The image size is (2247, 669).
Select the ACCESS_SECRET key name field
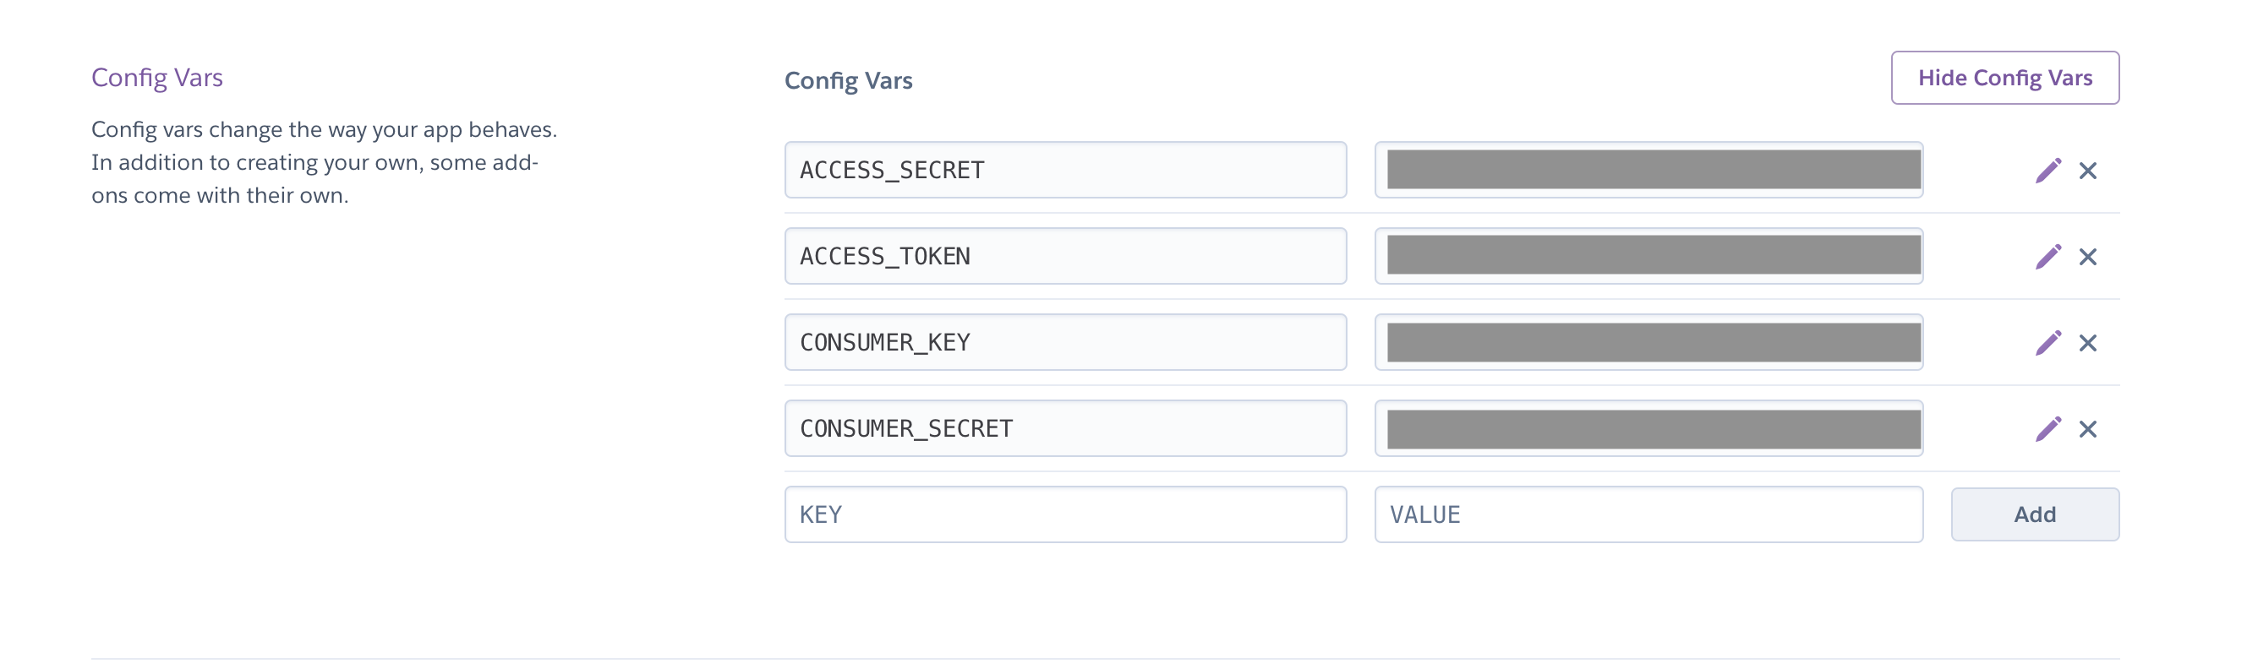[x=1065, y=171]
